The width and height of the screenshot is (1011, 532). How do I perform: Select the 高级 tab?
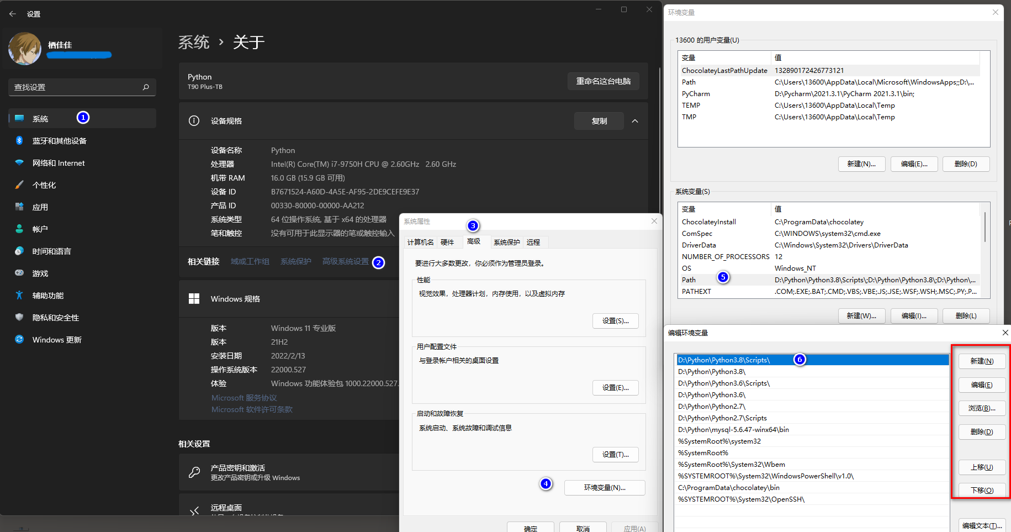474,241
